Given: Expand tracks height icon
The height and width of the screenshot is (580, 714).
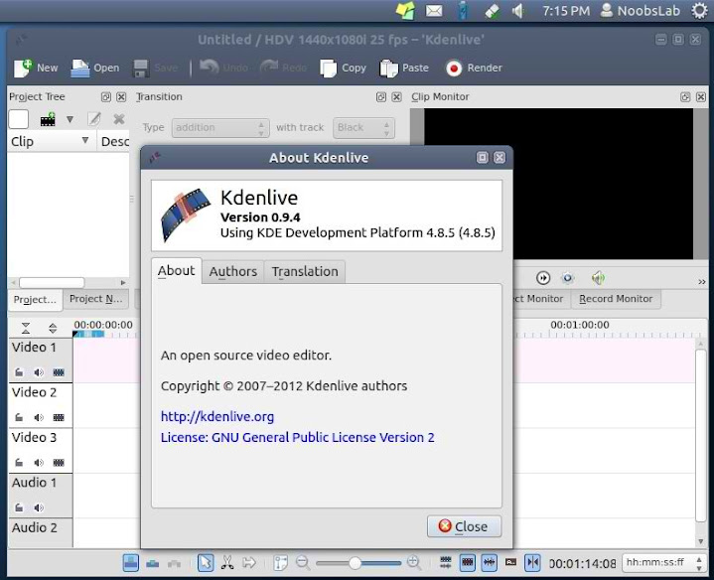Looking at the screenshot, I should (53, 328).
